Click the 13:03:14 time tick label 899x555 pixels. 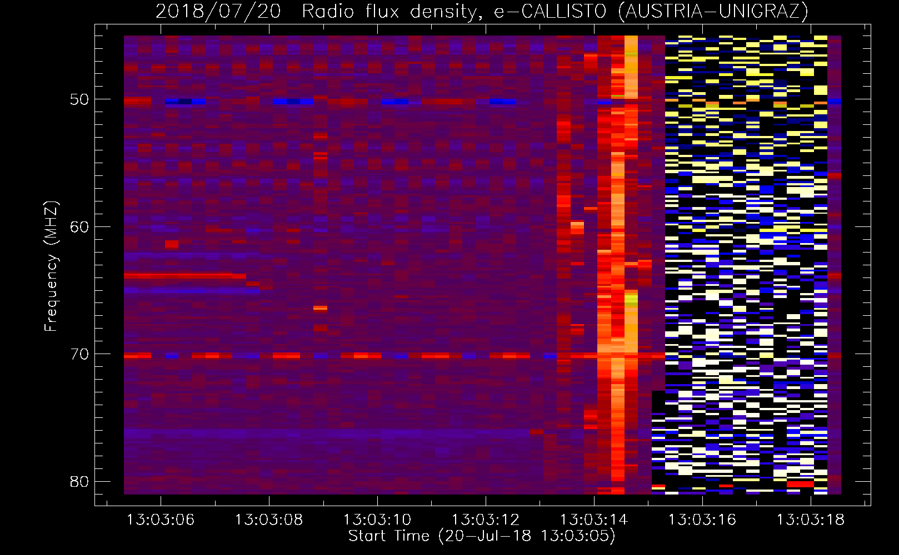click(594, 520)
